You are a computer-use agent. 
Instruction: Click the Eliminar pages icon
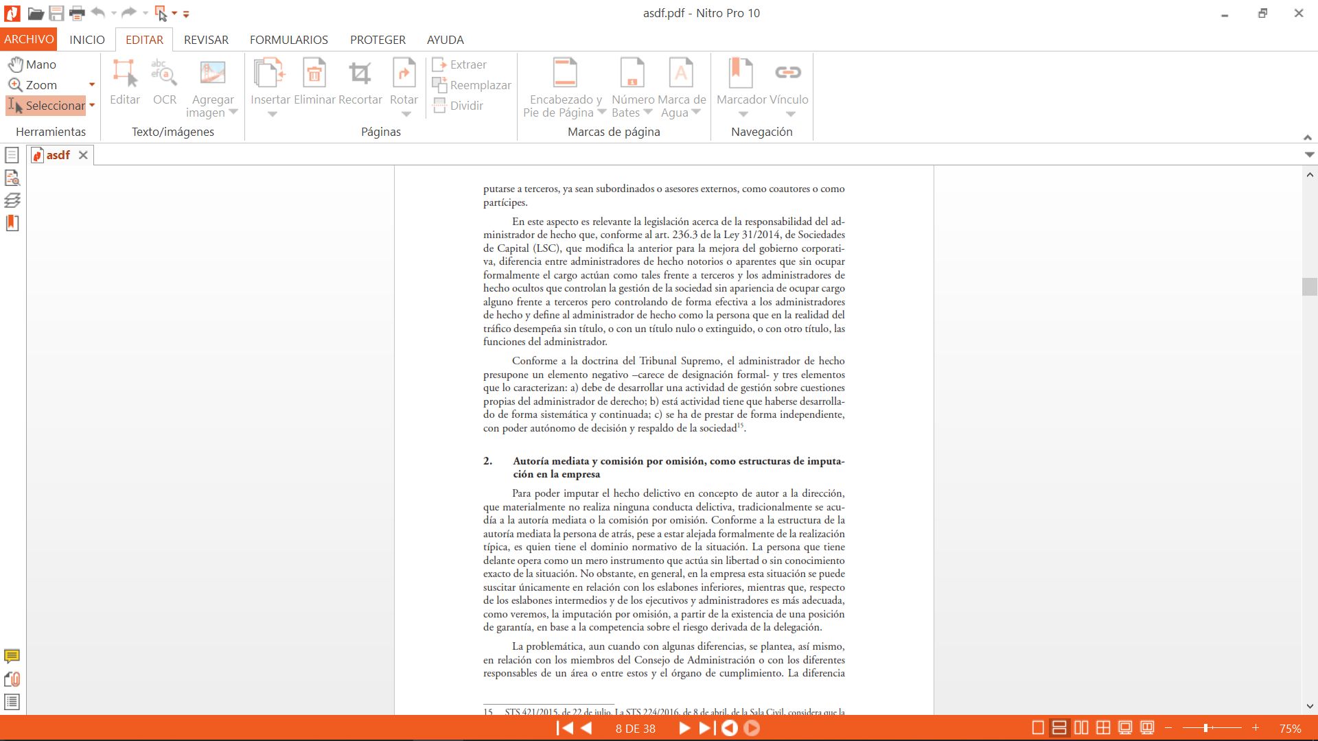[x=314, y=74]
